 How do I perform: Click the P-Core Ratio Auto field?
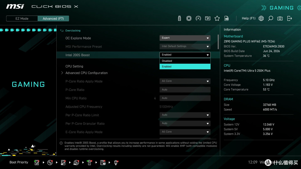tap(185, 90)
